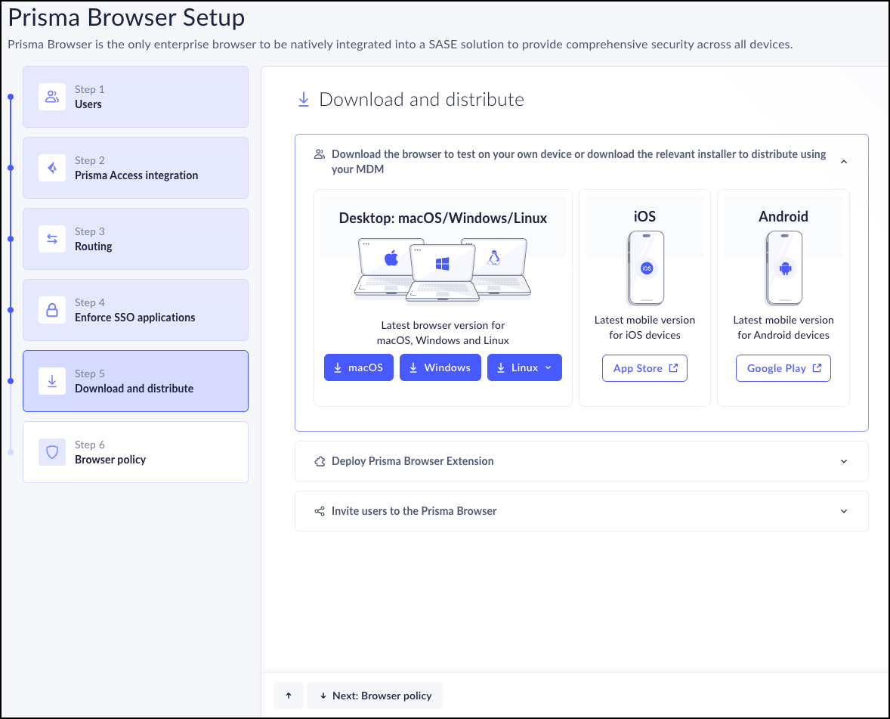Open the App Store link
Viewport: 890px width, 719px height.
644,368
